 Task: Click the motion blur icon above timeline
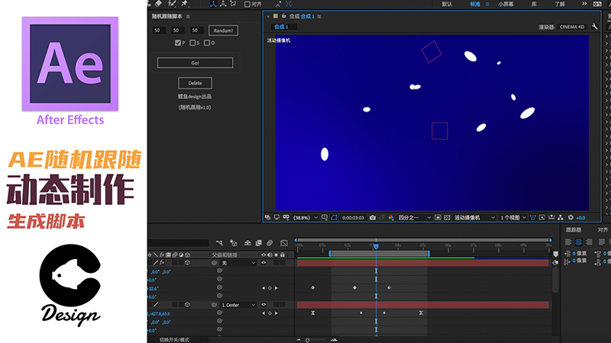(270, 243)
